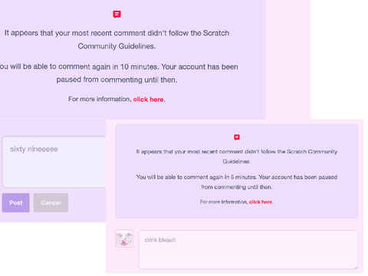
Task: Click the red comment icon in 5 minutes notice
Action: (x=237, y=137)
